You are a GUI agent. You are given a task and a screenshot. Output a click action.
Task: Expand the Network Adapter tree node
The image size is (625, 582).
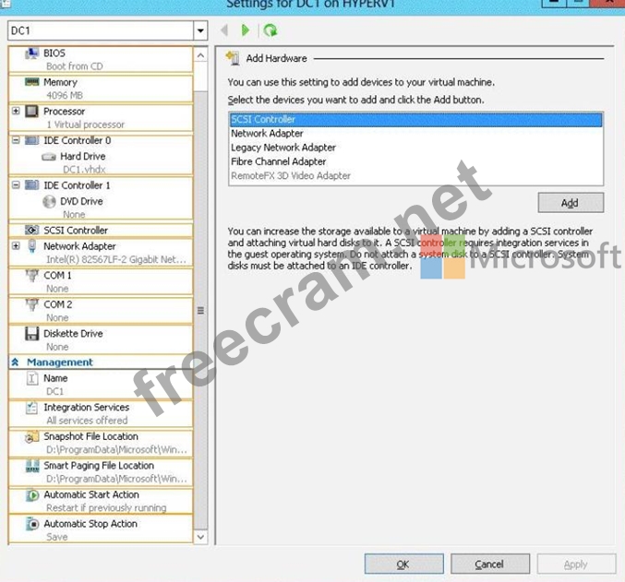click(x=16, y=245)
